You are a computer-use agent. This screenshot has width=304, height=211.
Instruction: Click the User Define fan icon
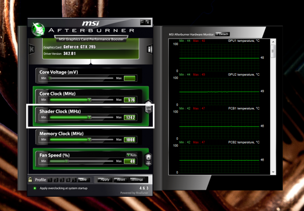[148, 160]
